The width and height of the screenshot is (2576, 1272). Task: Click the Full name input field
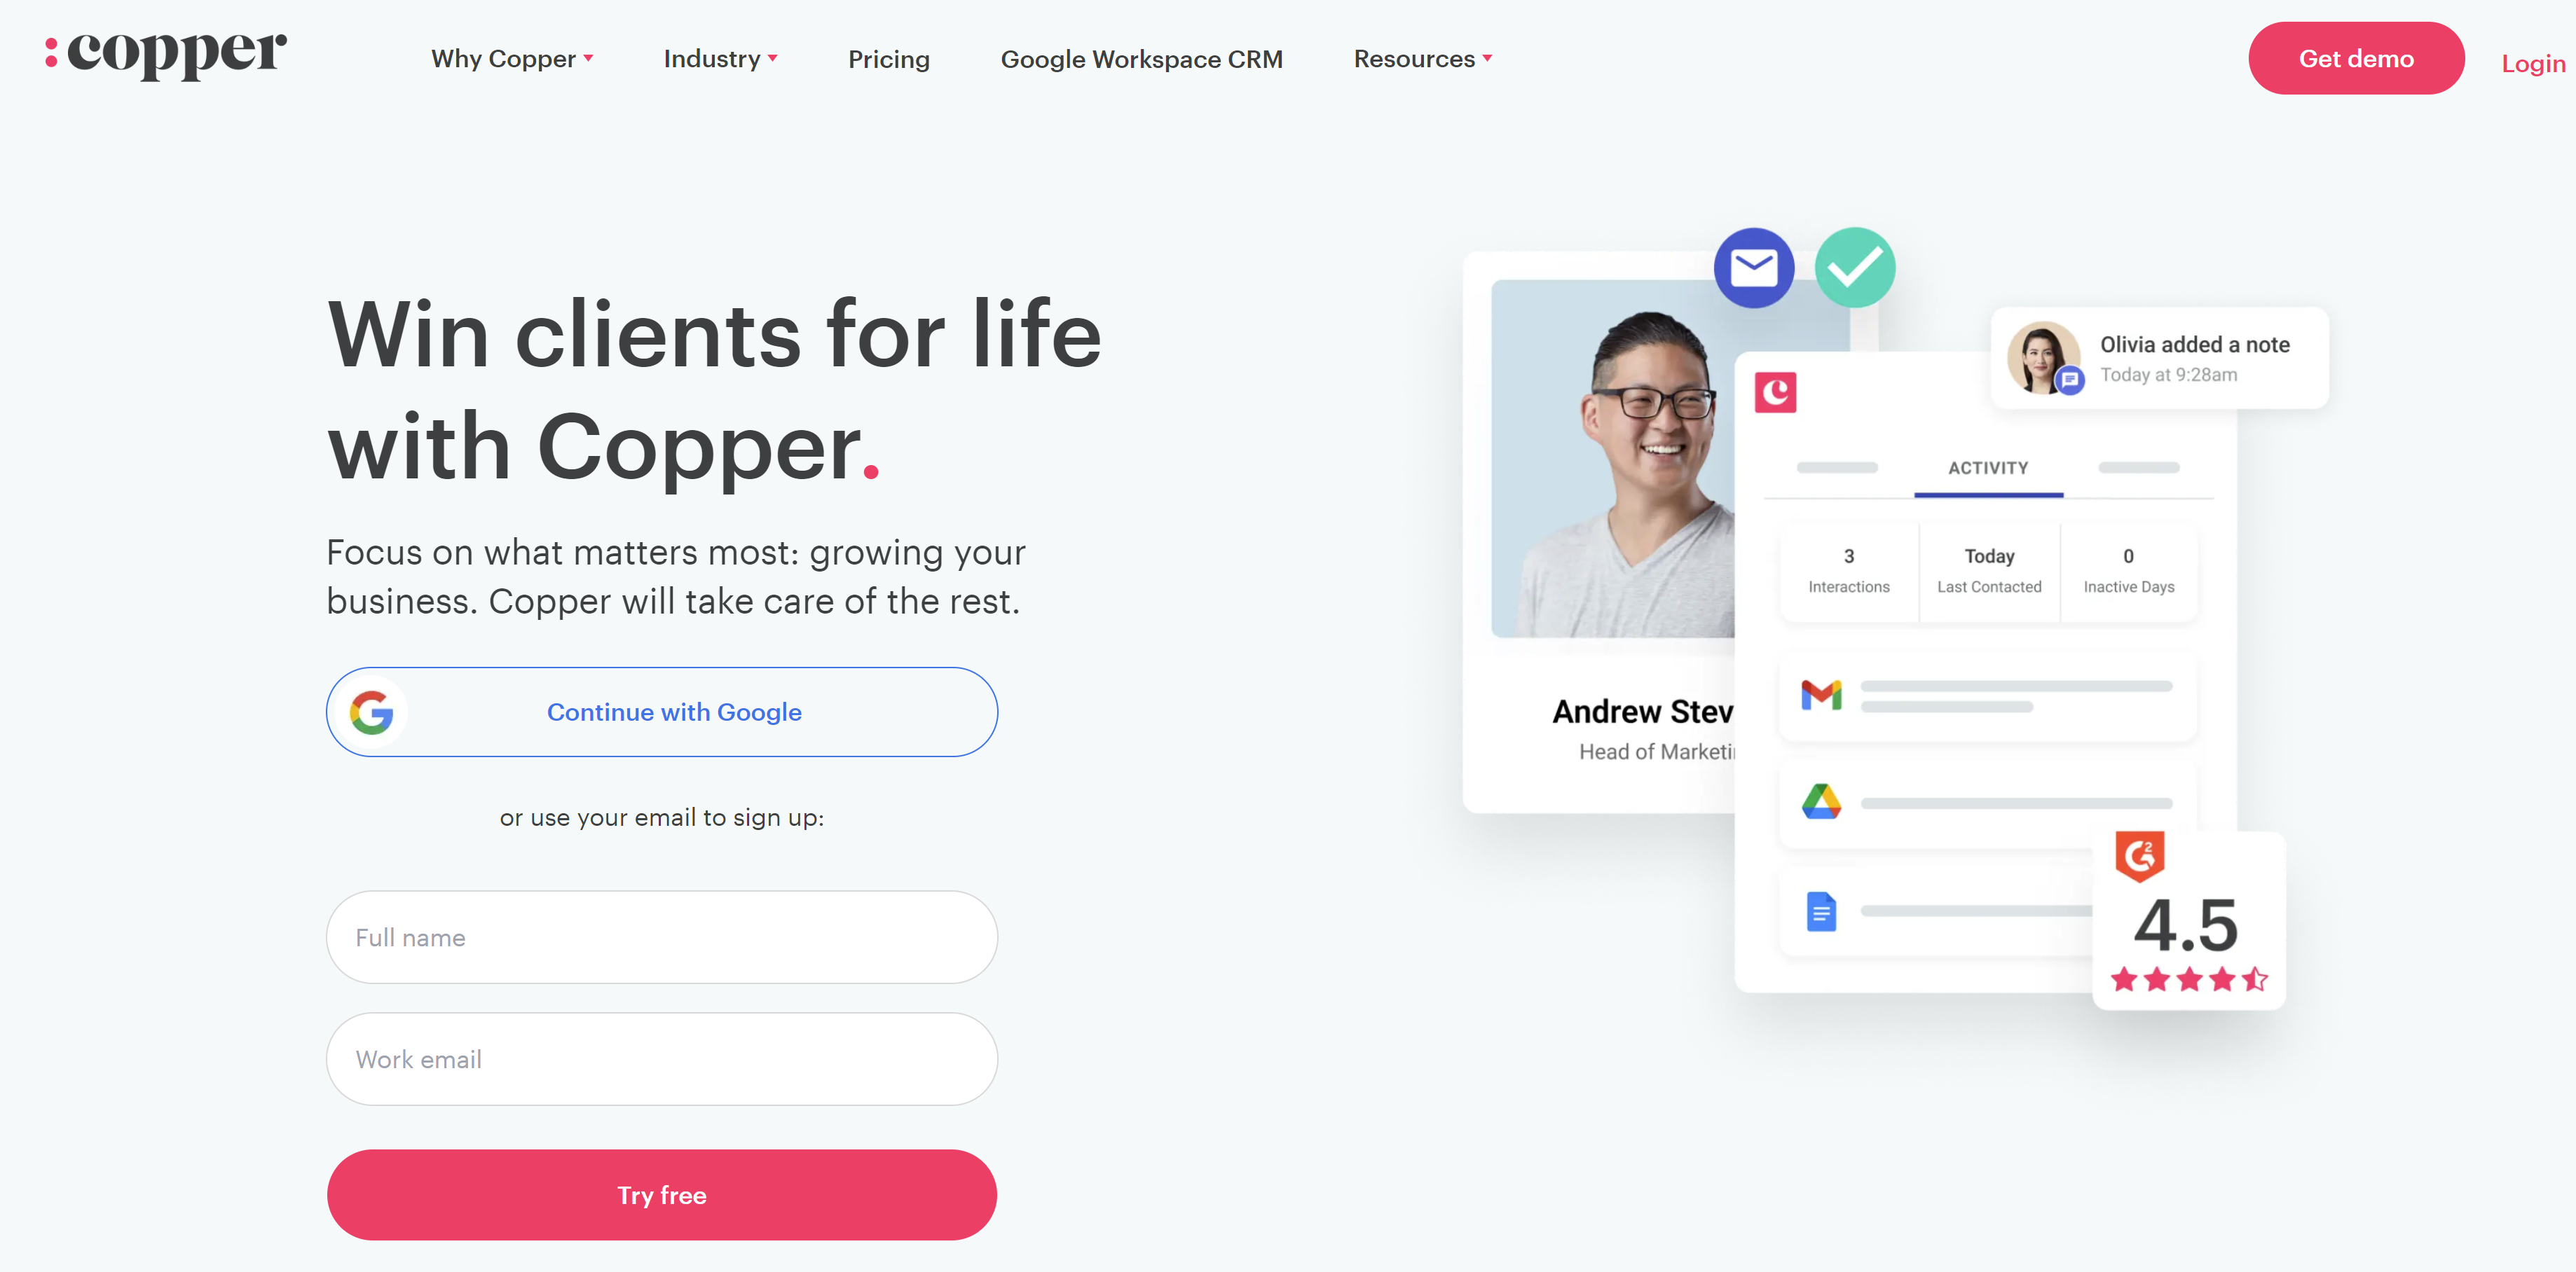point(662,936)
